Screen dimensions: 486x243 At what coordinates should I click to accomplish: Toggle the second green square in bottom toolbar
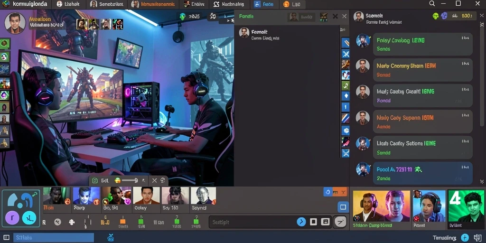click(x=177, y=222)
